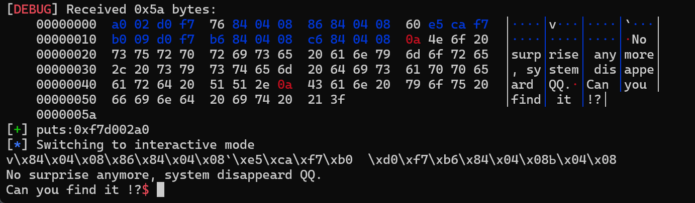695x203 pixels.
Task: Place cursor at the terminal cursor block
Action: [160, 190]
